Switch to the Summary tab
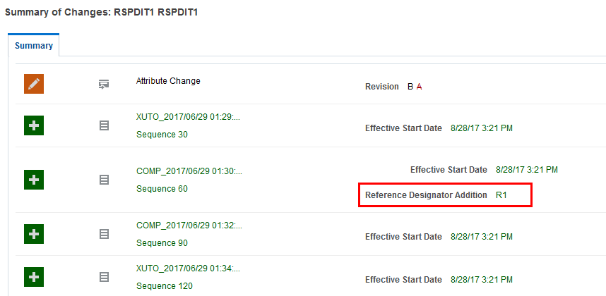The width and height of the screenshot is (606, 296). [34, 46]
